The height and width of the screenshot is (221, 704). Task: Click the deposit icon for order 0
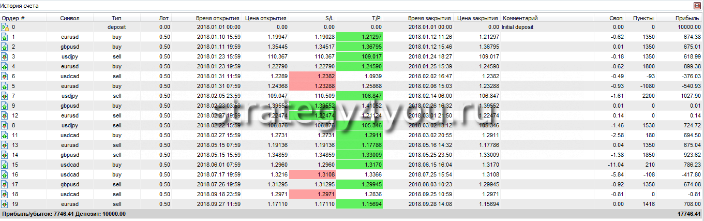pyautogui.click(x=5, y=27)
